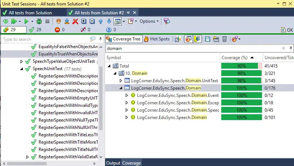Switch to the Coverage tab at bottom

coord(132,163)
